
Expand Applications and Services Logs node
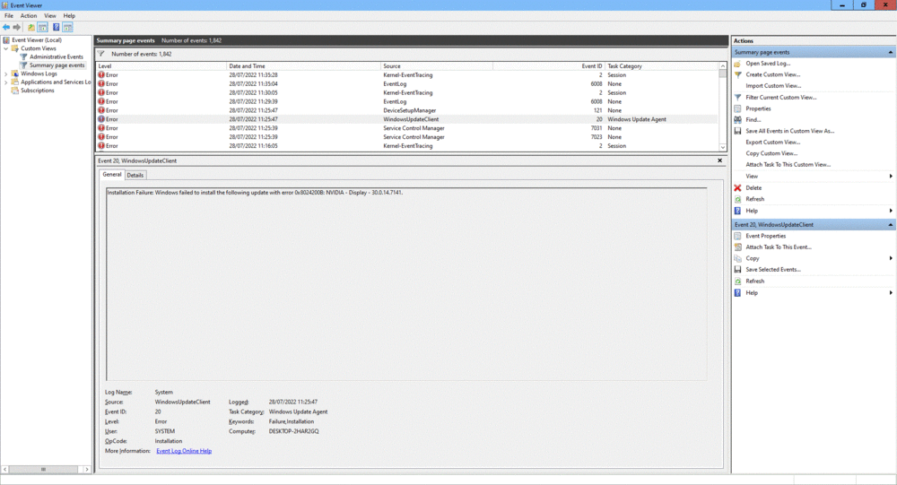tap(6, 82)
